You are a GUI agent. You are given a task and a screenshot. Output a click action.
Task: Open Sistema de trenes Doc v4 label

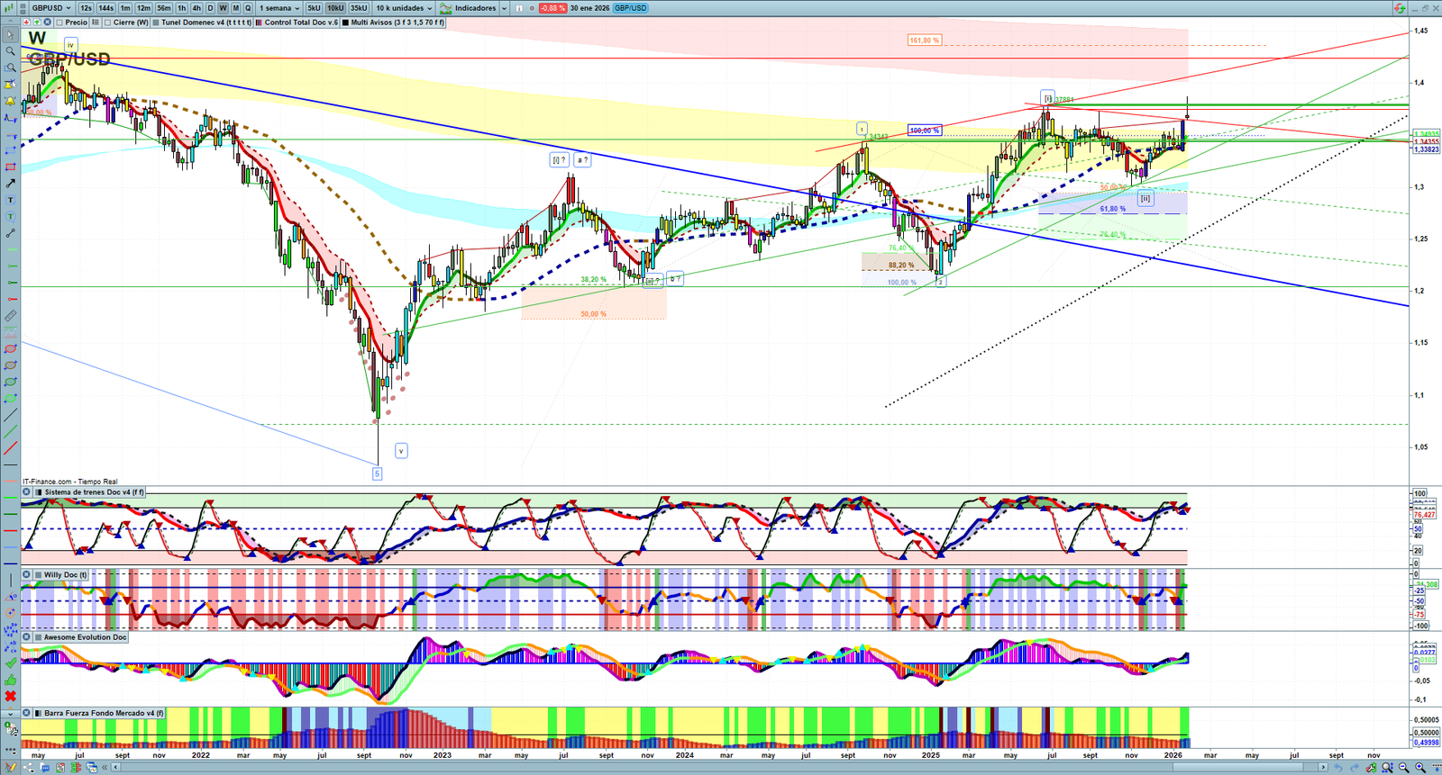pyautogui.click(x=94, y=492)
